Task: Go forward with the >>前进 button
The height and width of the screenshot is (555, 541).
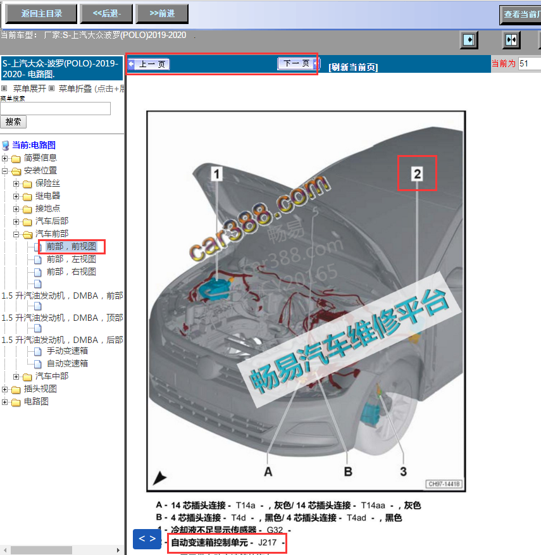Action: coord(162,14)
